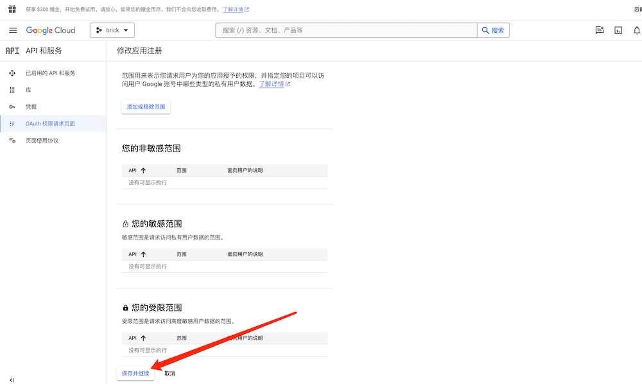The height and width of the screenshot is (384, 642).
Task: Click the 取消 button
Action: tap(169, 373)
